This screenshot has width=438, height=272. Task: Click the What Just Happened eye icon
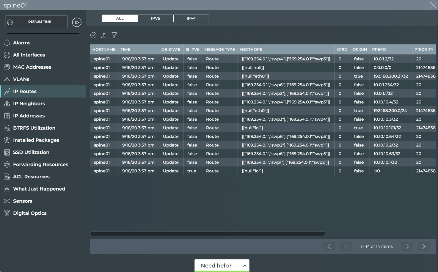click(7, 189)
